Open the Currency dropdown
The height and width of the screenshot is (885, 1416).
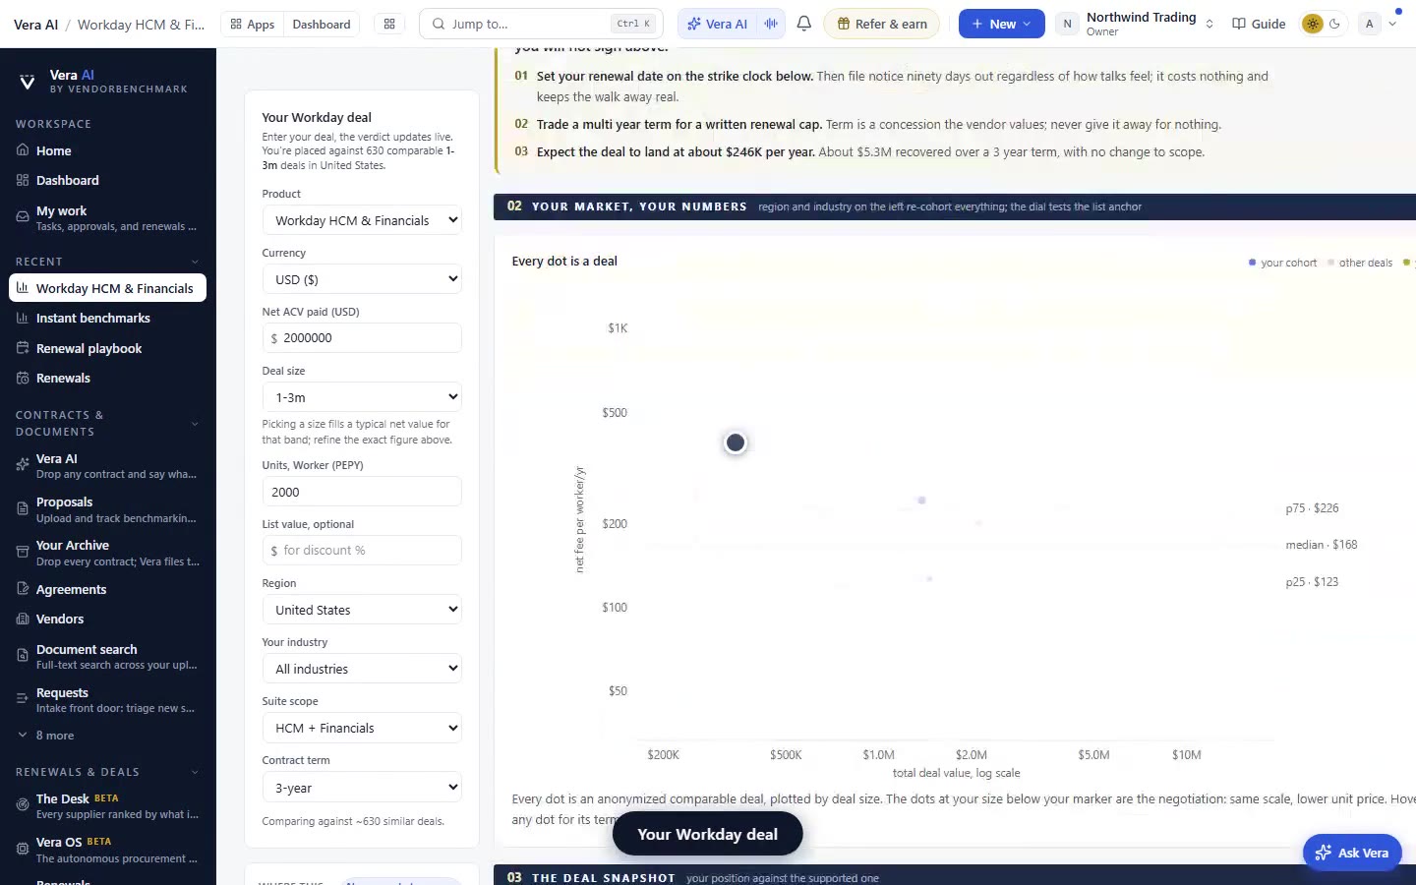click(362, 279)
